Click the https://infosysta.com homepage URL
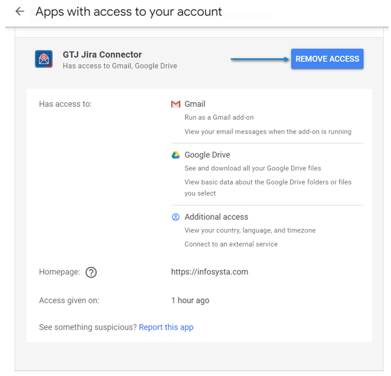Image resolution: width=391 pixels, height=376 pixels. tap(209, 272)
